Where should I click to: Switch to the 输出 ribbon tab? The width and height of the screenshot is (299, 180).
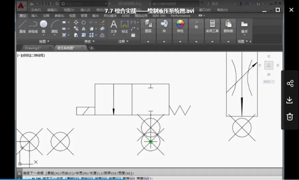pos(95,15)
